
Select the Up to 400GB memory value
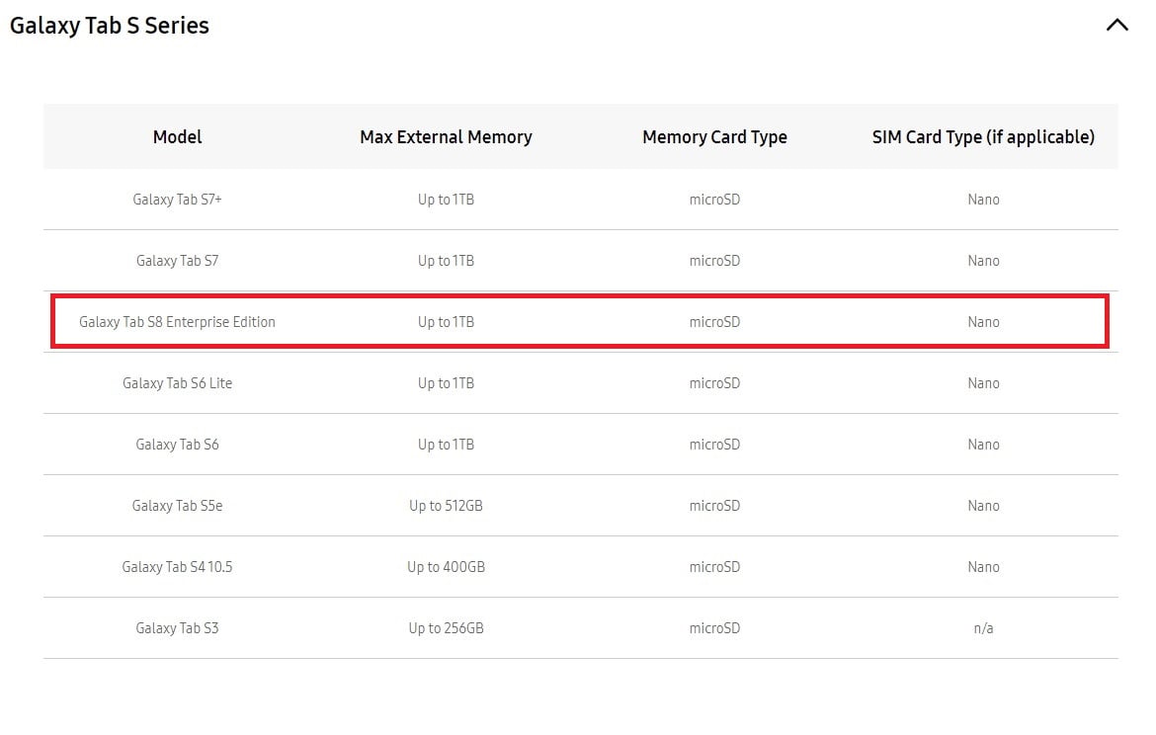coord(446,567)
